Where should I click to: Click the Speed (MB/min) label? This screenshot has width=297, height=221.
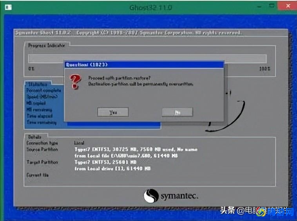42,96
